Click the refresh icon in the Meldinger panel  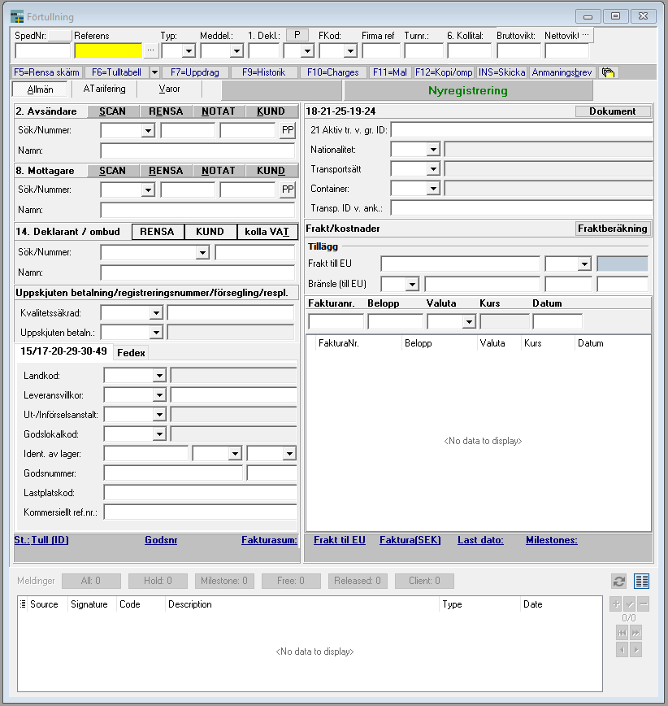coord(618,581)
